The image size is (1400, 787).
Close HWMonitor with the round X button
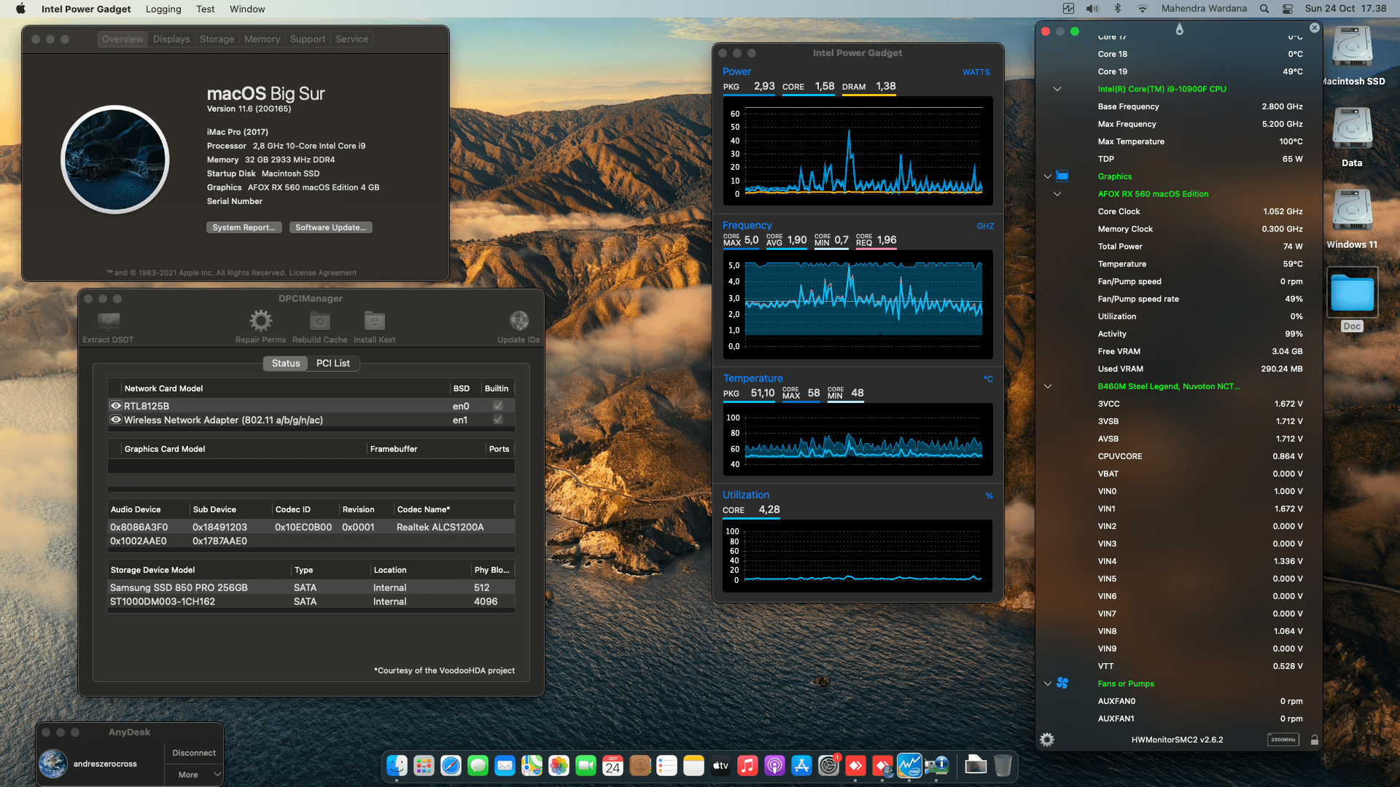click(x=1314, y=28)
